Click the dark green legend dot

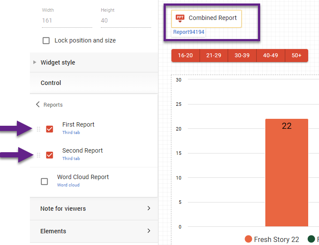[311, 239]
